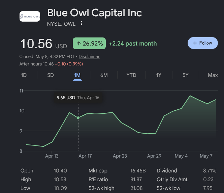224x193 pixels.
Task: Show the 1Y chart range
Action: pyautogui.click(x=159, y=75)
